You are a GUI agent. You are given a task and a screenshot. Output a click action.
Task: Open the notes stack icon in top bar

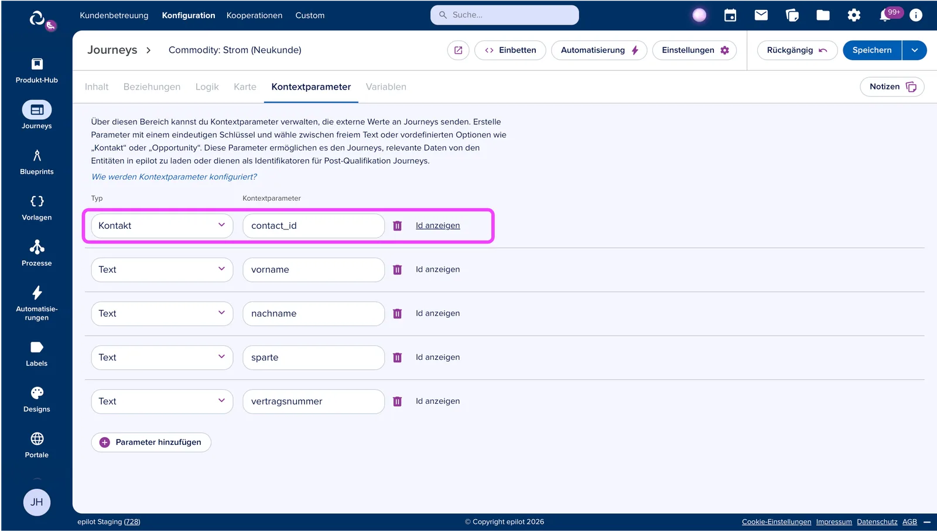[x=792, y=15]
